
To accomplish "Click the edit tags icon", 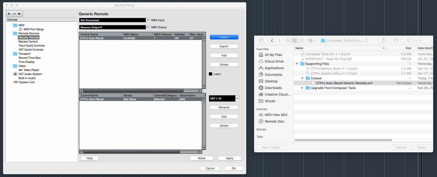I will click(x=396, y=40).
